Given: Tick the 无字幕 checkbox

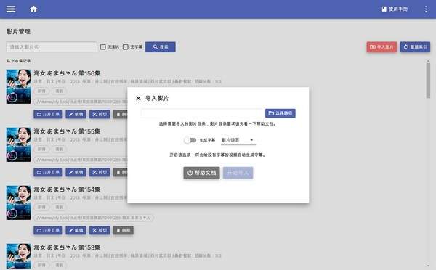Looking at the screenshot, I should point(126,47).
